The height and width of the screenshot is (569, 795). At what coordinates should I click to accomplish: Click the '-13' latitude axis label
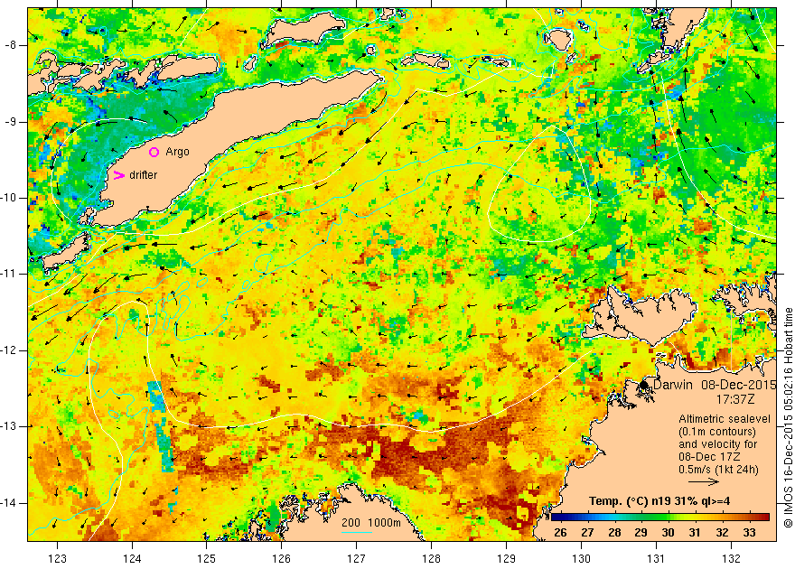9,426
